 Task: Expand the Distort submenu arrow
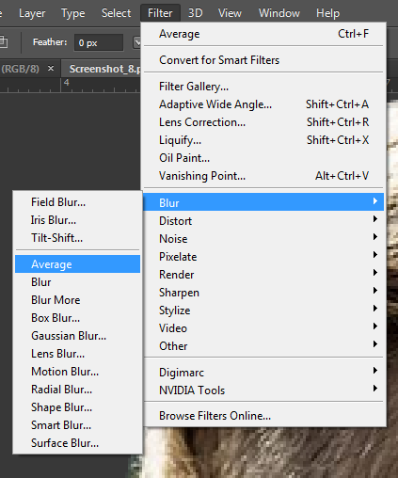[375, 219]
